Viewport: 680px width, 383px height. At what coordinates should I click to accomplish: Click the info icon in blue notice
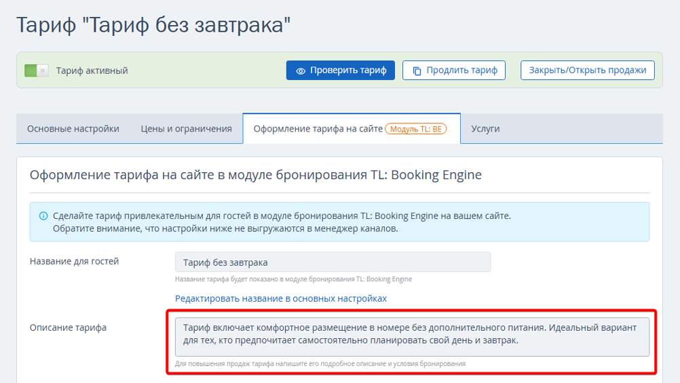pyautogui.click(x=43, y=216)
